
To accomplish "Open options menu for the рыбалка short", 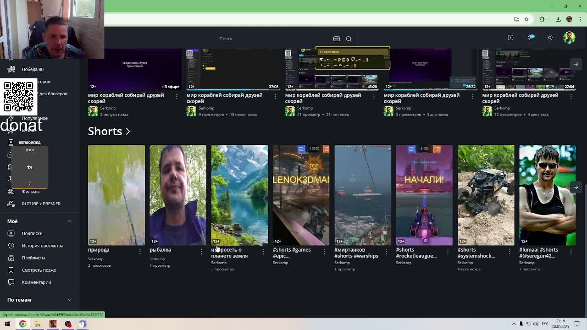I will click(201, 252).
